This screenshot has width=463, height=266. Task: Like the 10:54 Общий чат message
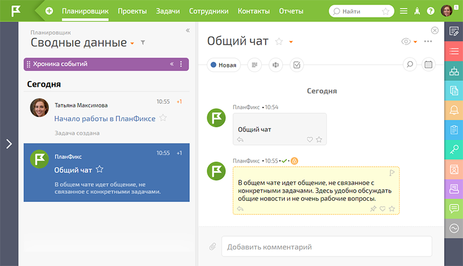coord(310,139)
